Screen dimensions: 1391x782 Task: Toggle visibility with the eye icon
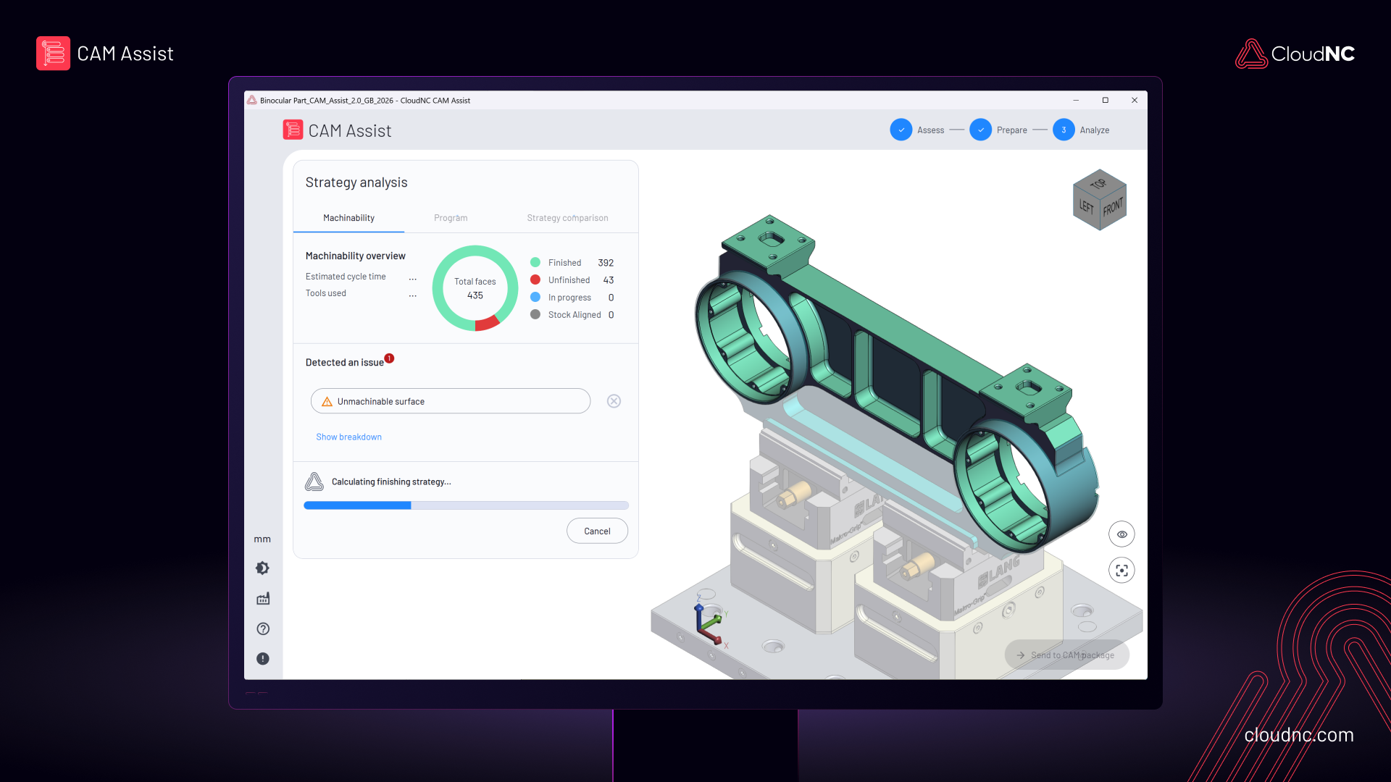1121,534
